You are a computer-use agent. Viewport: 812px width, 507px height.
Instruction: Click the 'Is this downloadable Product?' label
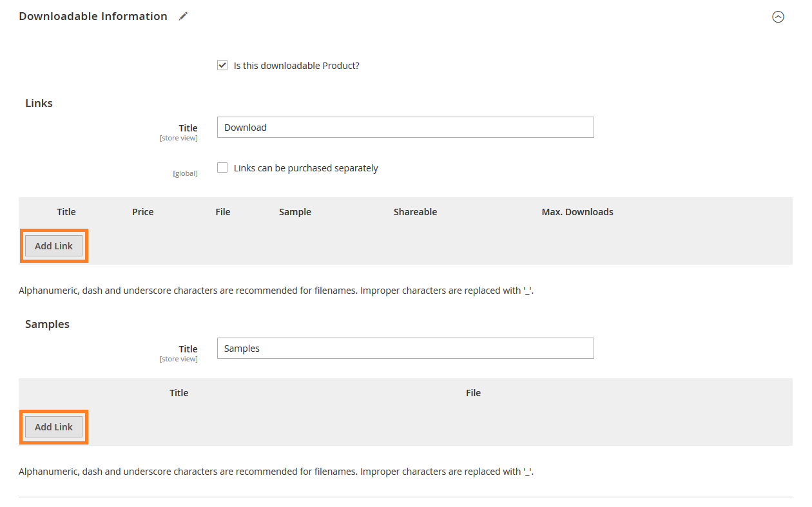coord(296,65)
